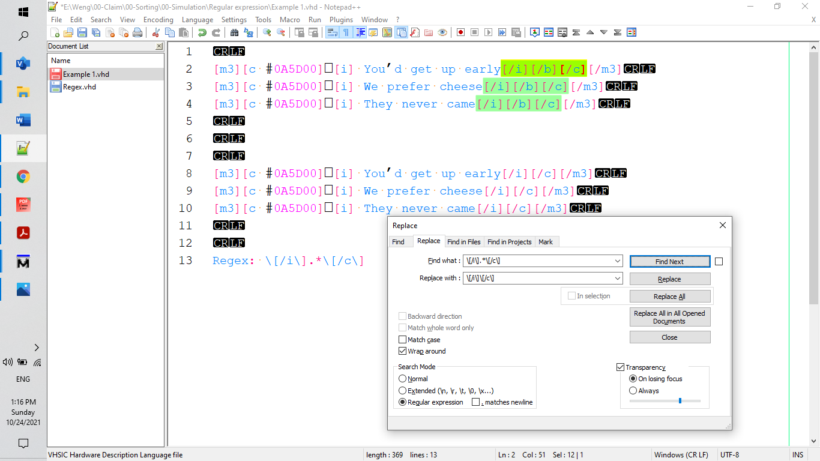The height and width of the screenshot is (461, 820).
Task: Click the Playback macro icon
Action: click(x=488, y=32)
